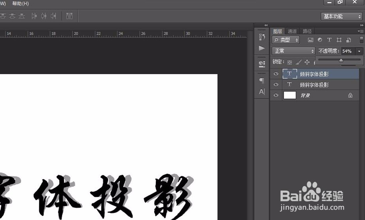
Task: Lock layer position icon
Action: coord(307,62)
